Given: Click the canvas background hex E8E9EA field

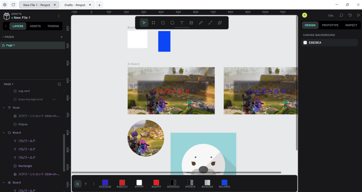Looking at the screenshot, I should tap(332, 43).
